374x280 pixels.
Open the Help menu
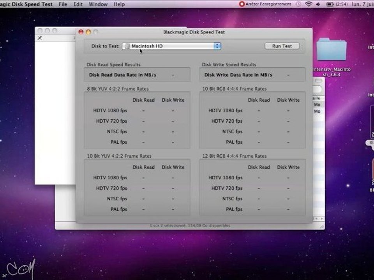pos(119,4)
